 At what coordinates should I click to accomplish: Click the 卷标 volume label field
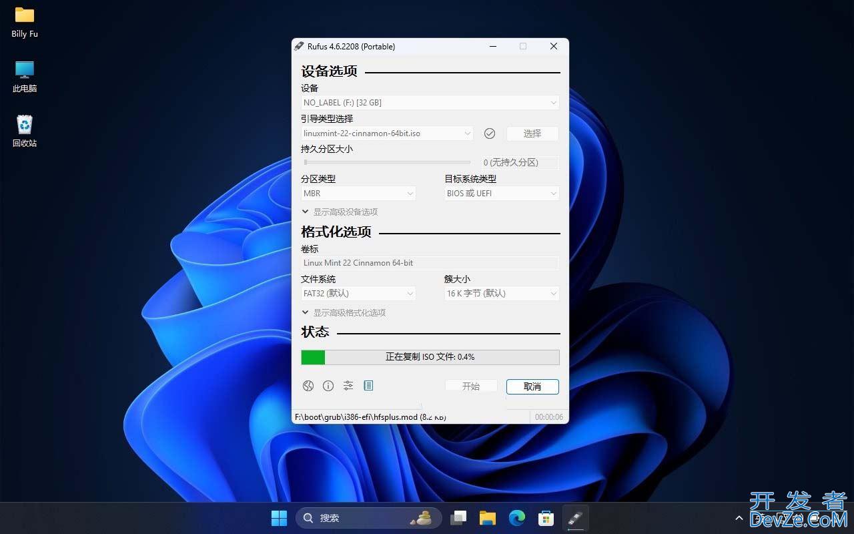pyautogui.click(x=430, y=263)
